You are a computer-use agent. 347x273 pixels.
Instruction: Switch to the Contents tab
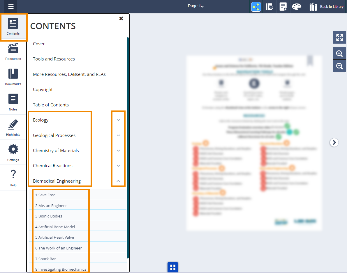[x=13, y=26]
